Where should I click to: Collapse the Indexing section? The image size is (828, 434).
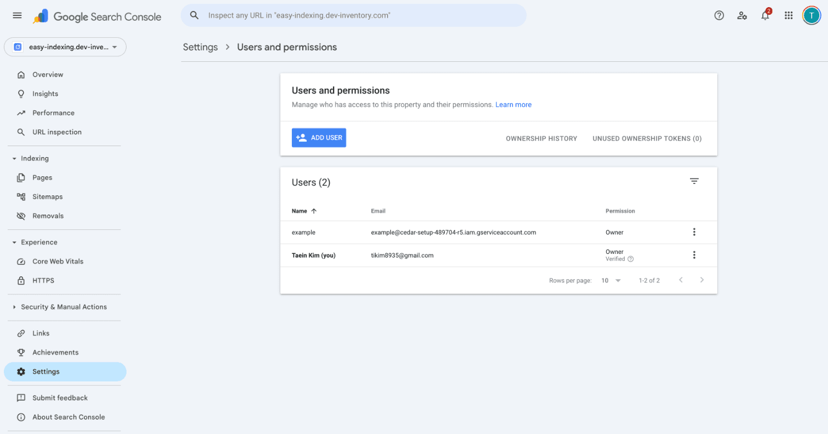coord(14,159)
